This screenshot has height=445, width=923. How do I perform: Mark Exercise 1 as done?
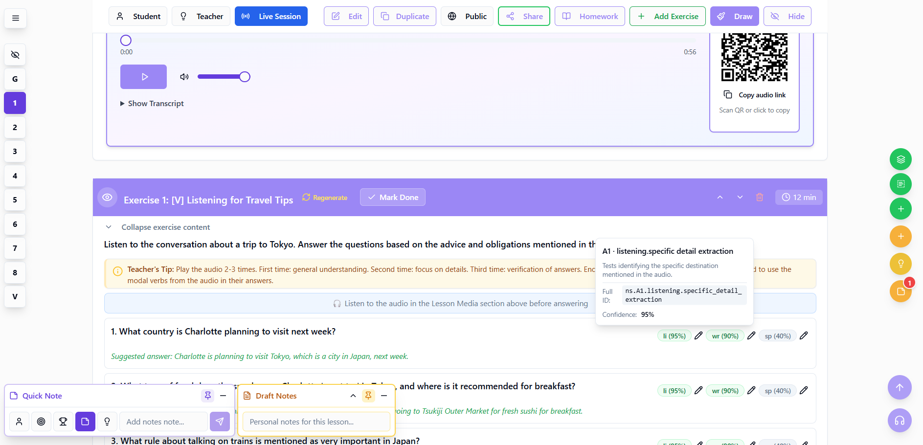(x=393, y=198)
